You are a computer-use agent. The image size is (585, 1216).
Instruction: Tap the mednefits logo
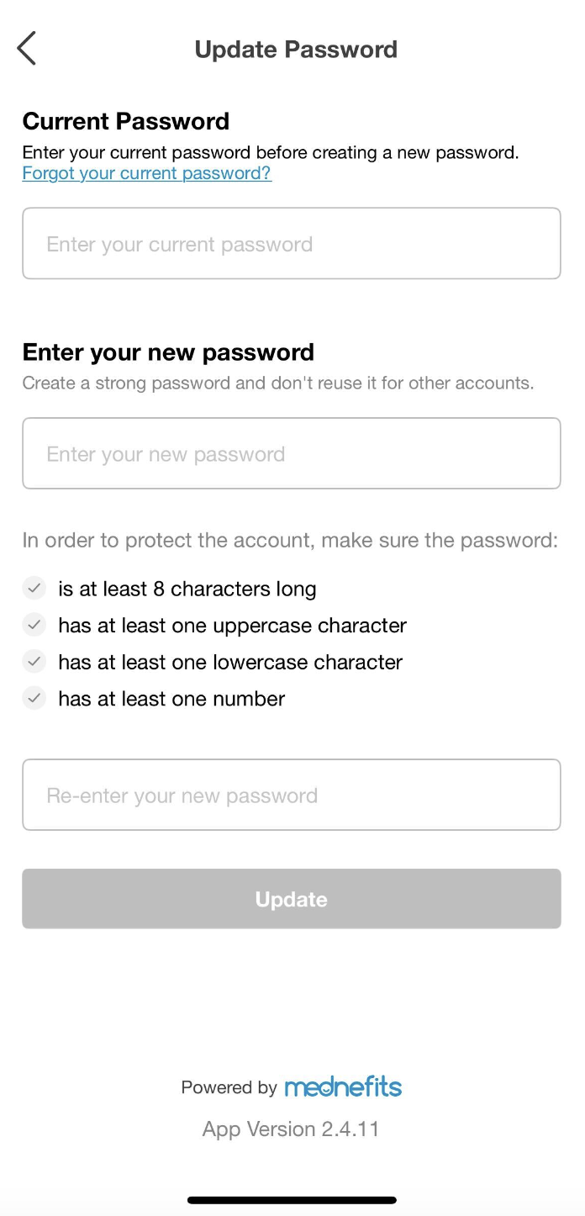click(343, 1086)
